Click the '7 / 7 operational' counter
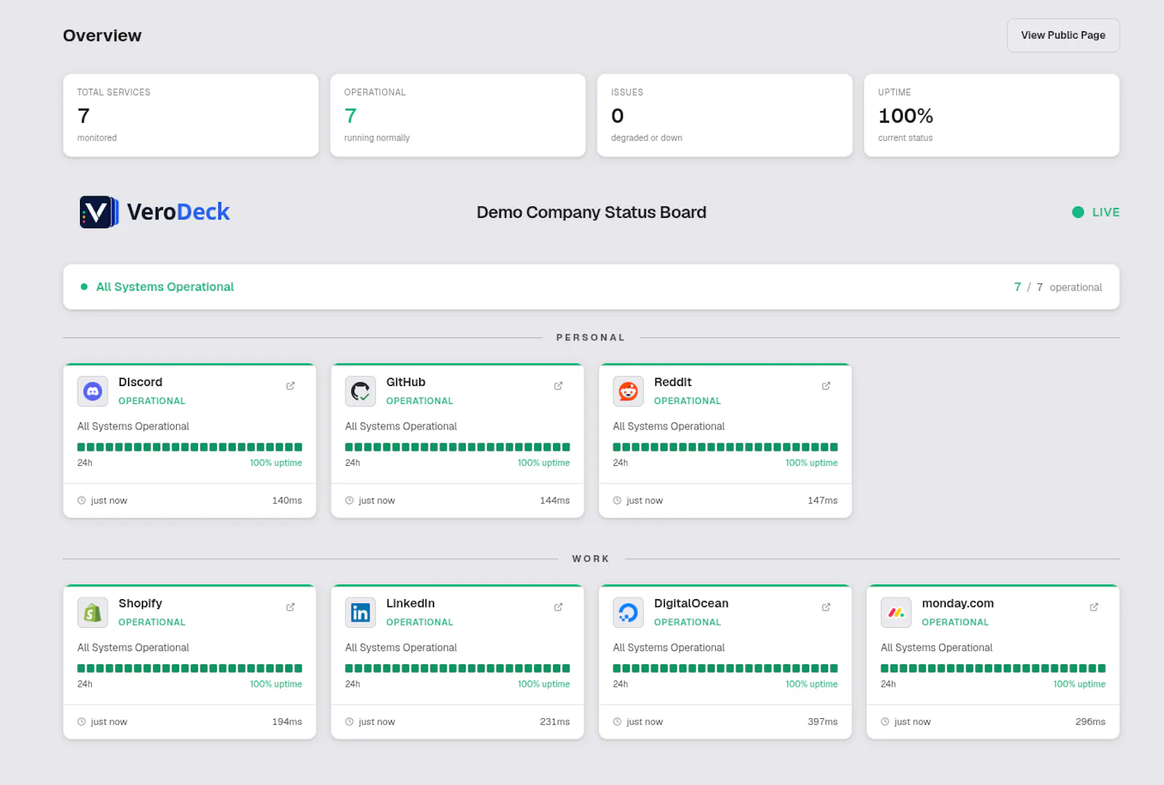Viewport: 1164px width, 785px height. (x=1058, y=287)
